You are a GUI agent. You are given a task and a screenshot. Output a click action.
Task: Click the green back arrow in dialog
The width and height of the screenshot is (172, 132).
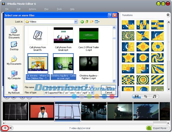click(x=82, y=22)
